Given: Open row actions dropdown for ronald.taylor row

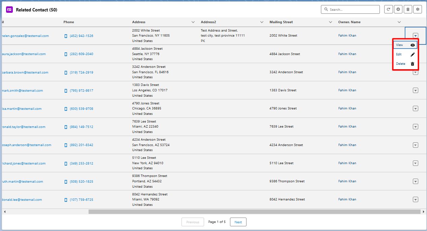Looking at the screenshot, I should [416, 127].
